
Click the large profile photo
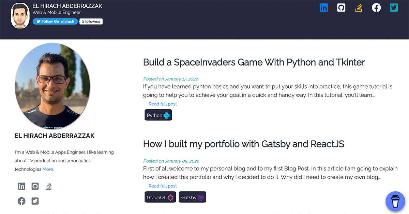click(52, 86)
